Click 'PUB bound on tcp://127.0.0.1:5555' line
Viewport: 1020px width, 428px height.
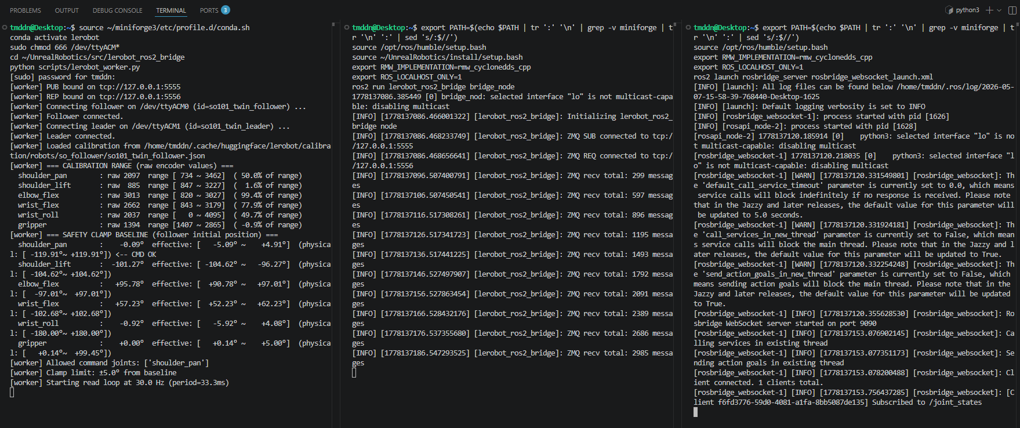[x=95, y=86]
